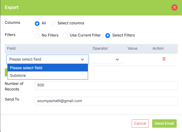Screen dimensions: 182x132
Task: Choose the Select columns radio option
Action: coord(53,23)
